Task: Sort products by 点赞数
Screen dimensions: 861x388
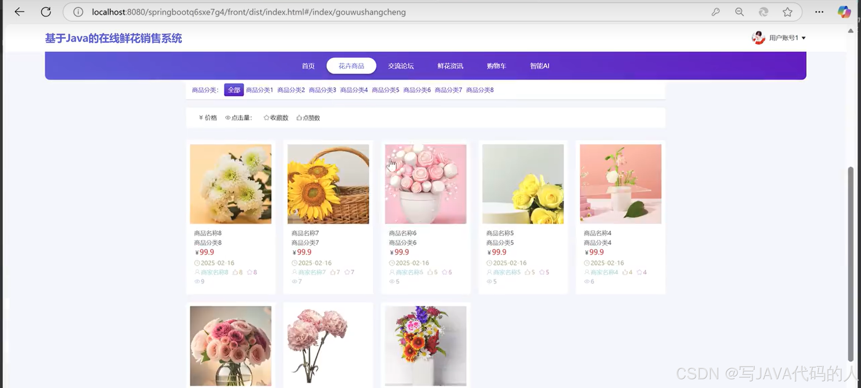Action: [x=308, y=118]
